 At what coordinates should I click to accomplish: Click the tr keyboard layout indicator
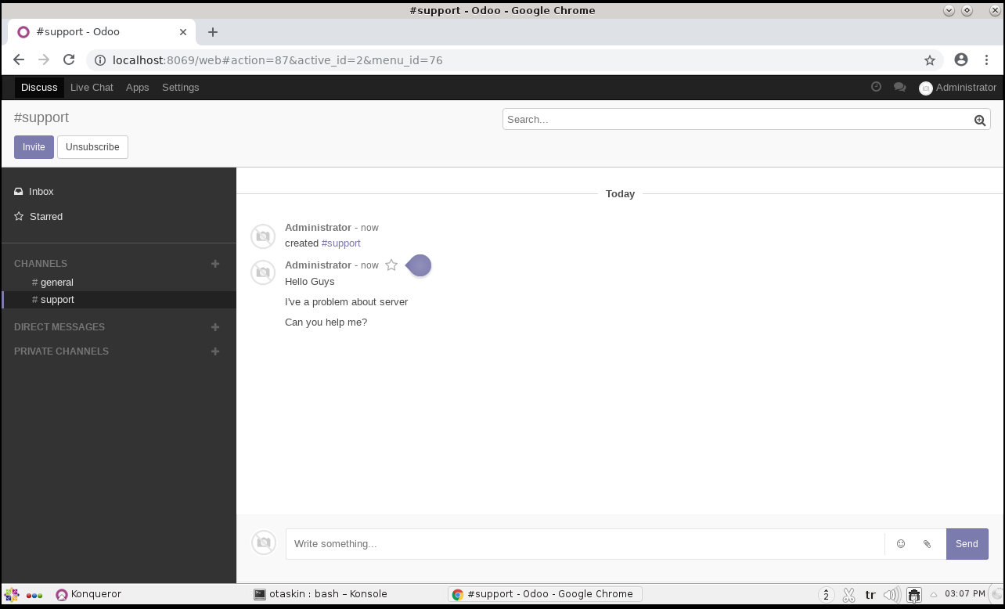(870, 595)
